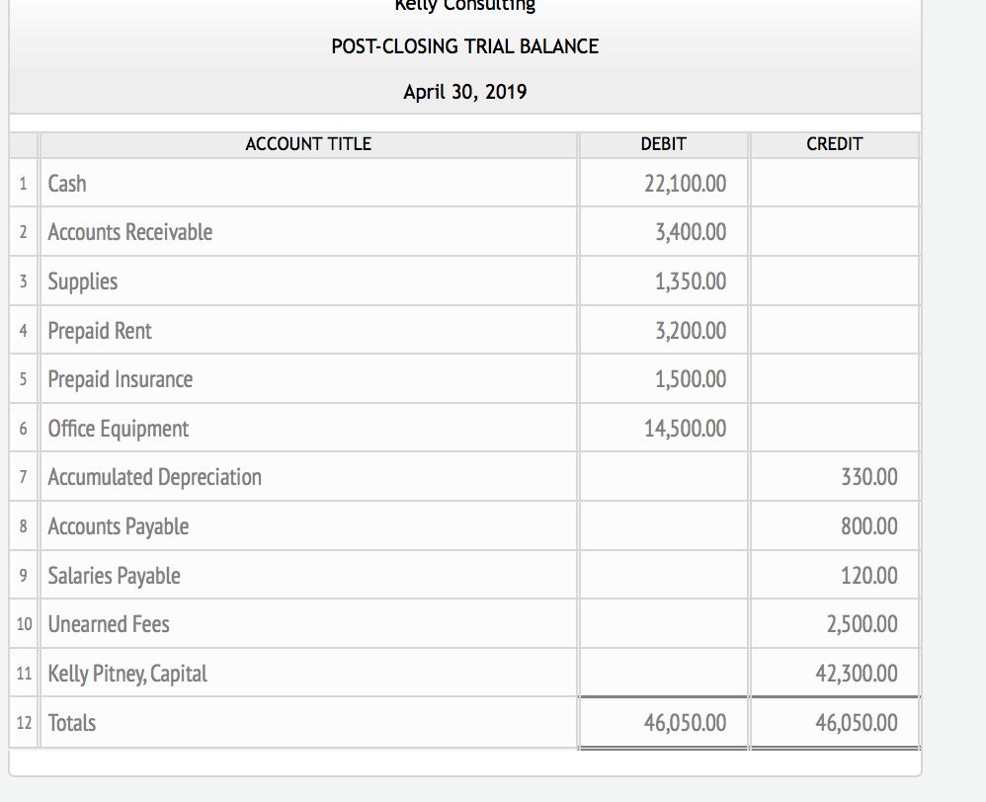
Task: Click the Salaries Payable credit 120.00
Action: 869,575
